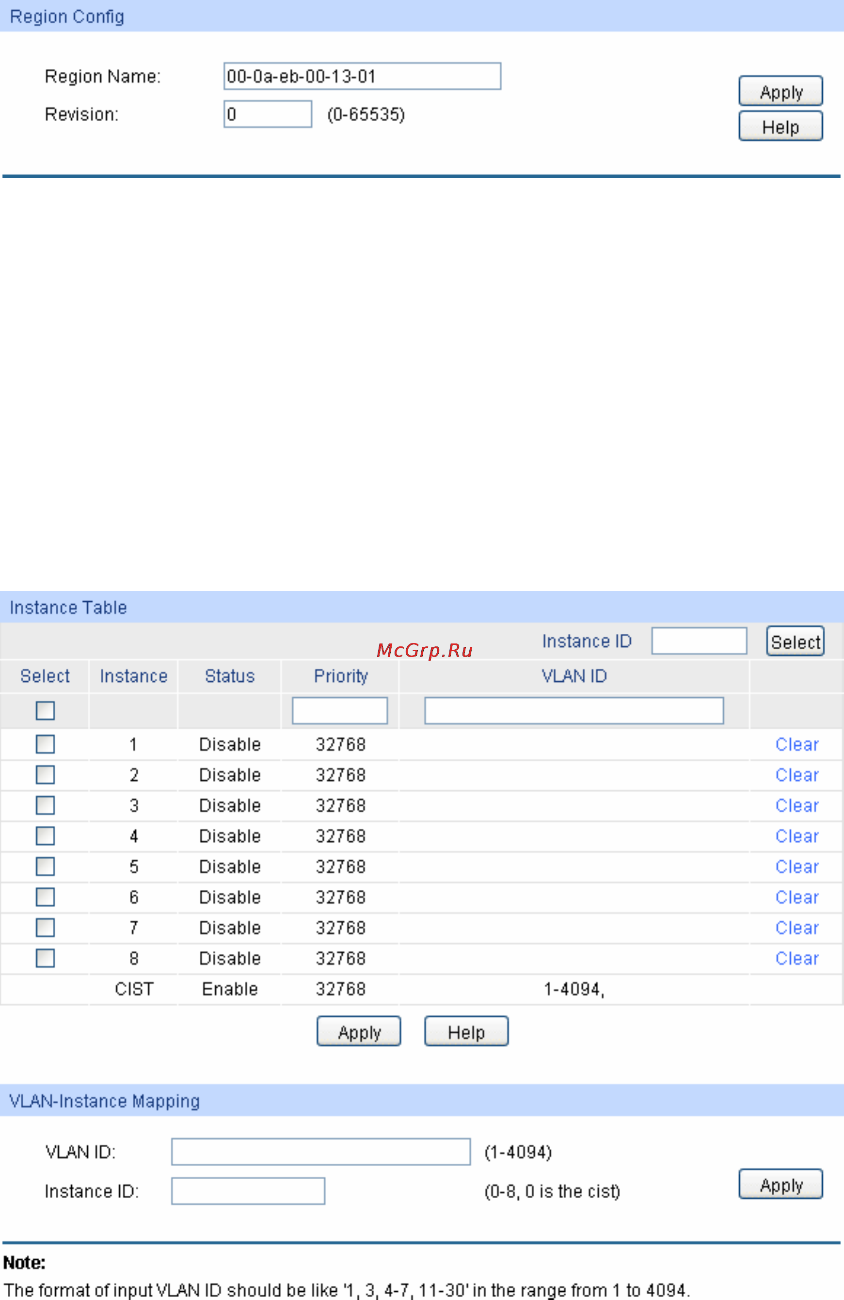Check the box for instance 3
Viewport: 844px width, 1300px height.
tap(45, 805)
